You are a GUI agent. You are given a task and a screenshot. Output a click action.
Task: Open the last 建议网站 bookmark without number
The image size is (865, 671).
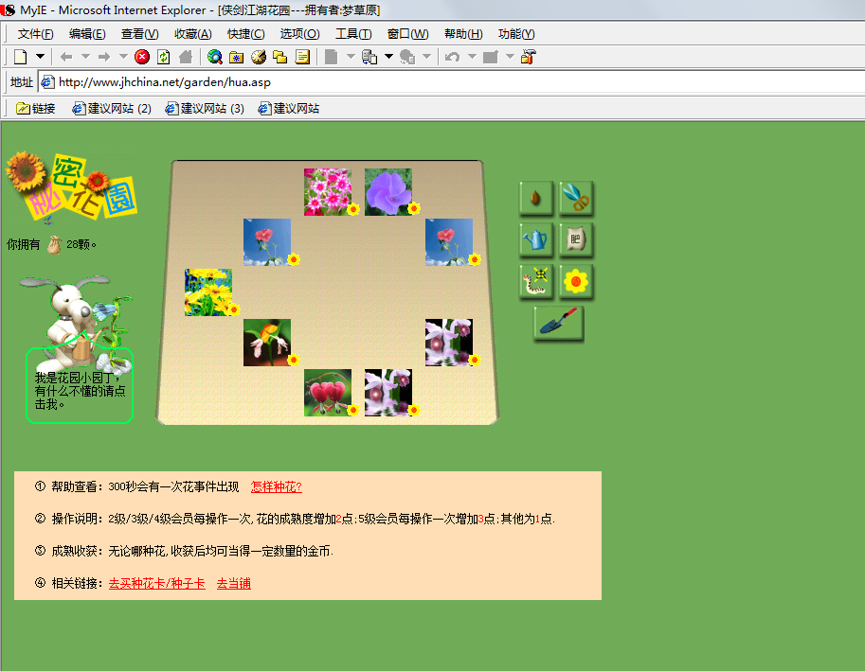click(289, 109)
